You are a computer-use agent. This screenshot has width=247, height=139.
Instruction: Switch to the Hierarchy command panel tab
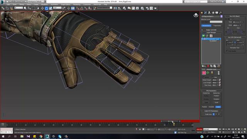209,13
